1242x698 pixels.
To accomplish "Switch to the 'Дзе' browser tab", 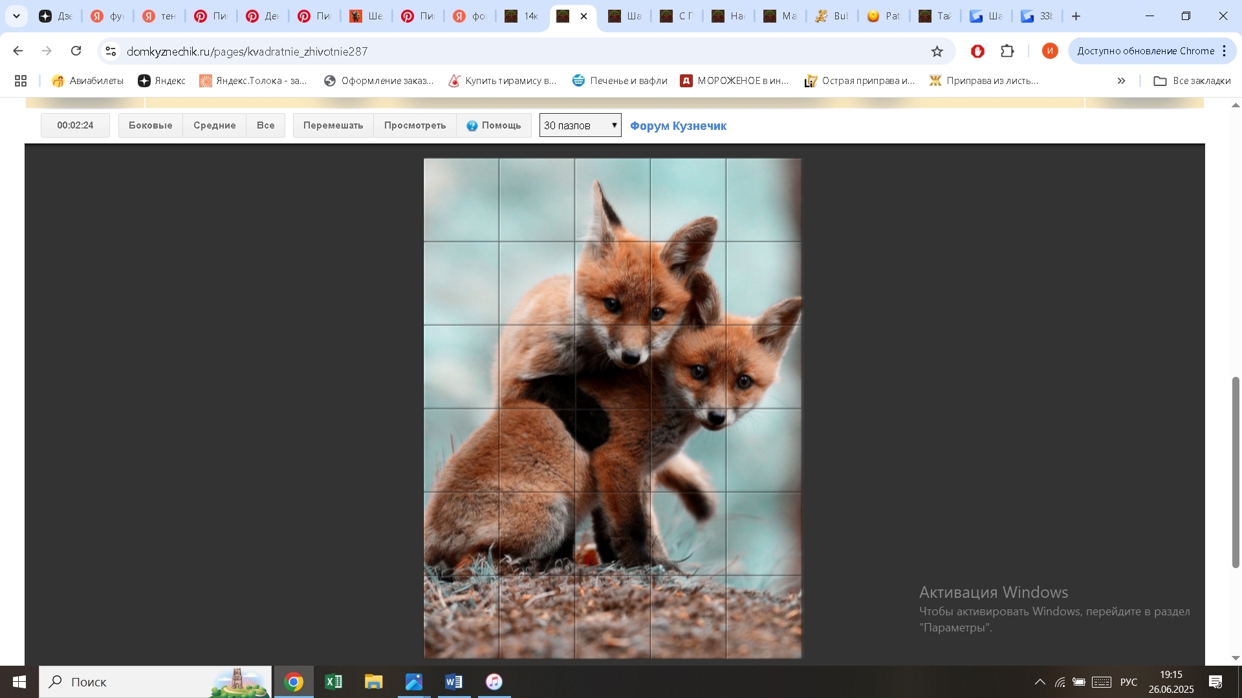I will pos(56,16).
